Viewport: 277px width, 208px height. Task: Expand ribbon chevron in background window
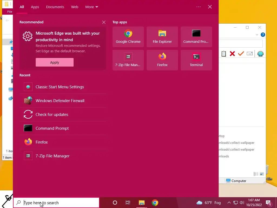pyautogui.click(x=257, y=35)
